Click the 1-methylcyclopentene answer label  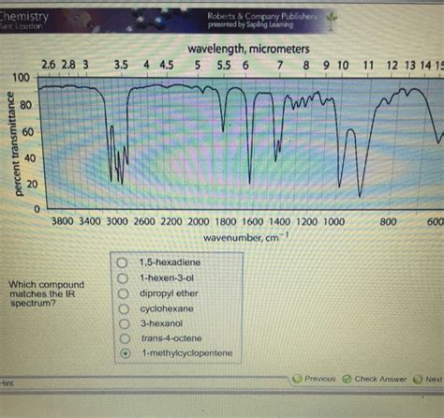coord(187,353)
